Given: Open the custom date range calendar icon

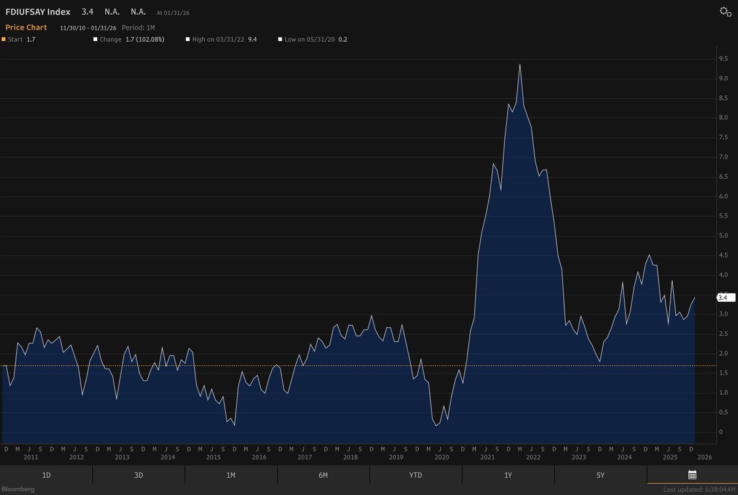Looking at the screenshot, I should click(x=692, y=475).
